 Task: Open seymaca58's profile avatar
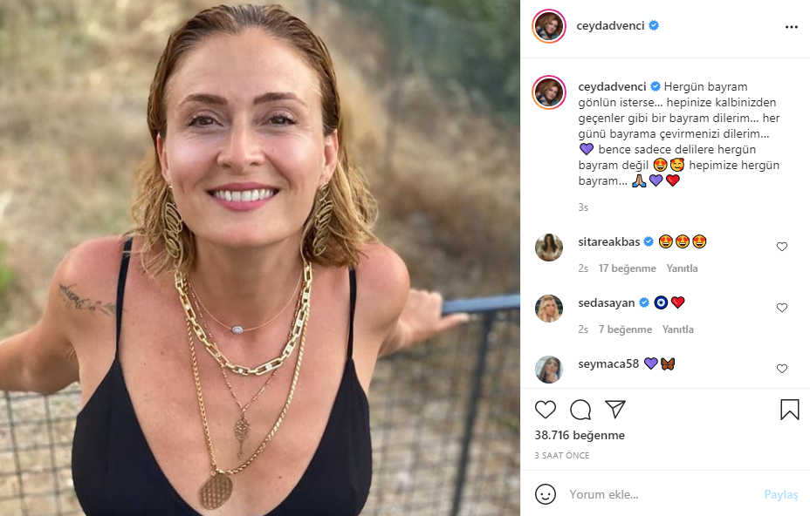pos(549,369)
